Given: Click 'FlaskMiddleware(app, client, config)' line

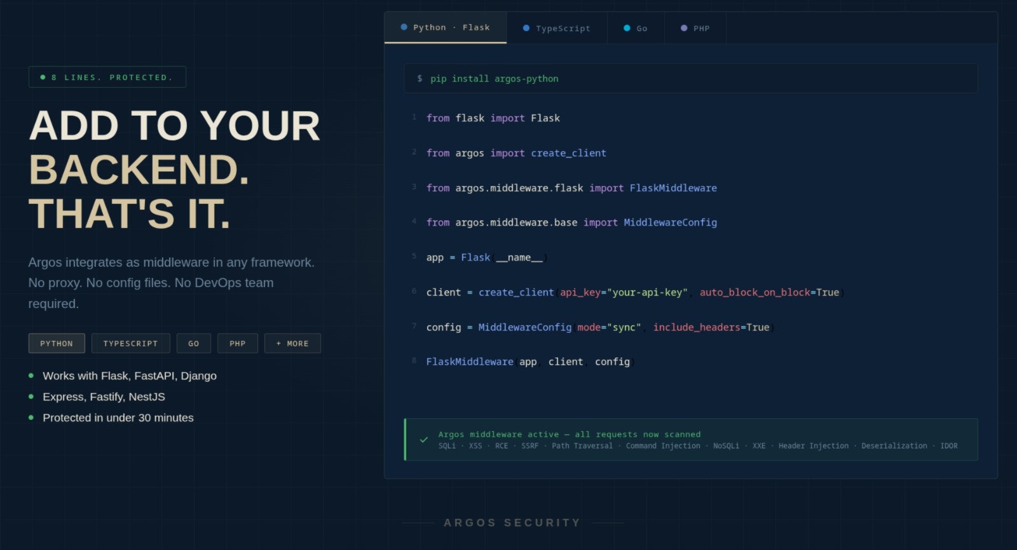Looking at the screenshot, I should (530, 361).
